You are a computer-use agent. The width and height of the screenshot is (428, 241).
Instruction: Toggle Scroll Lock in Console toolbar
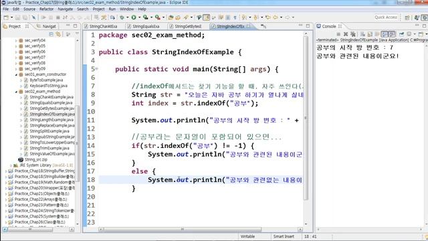[370, 34]
